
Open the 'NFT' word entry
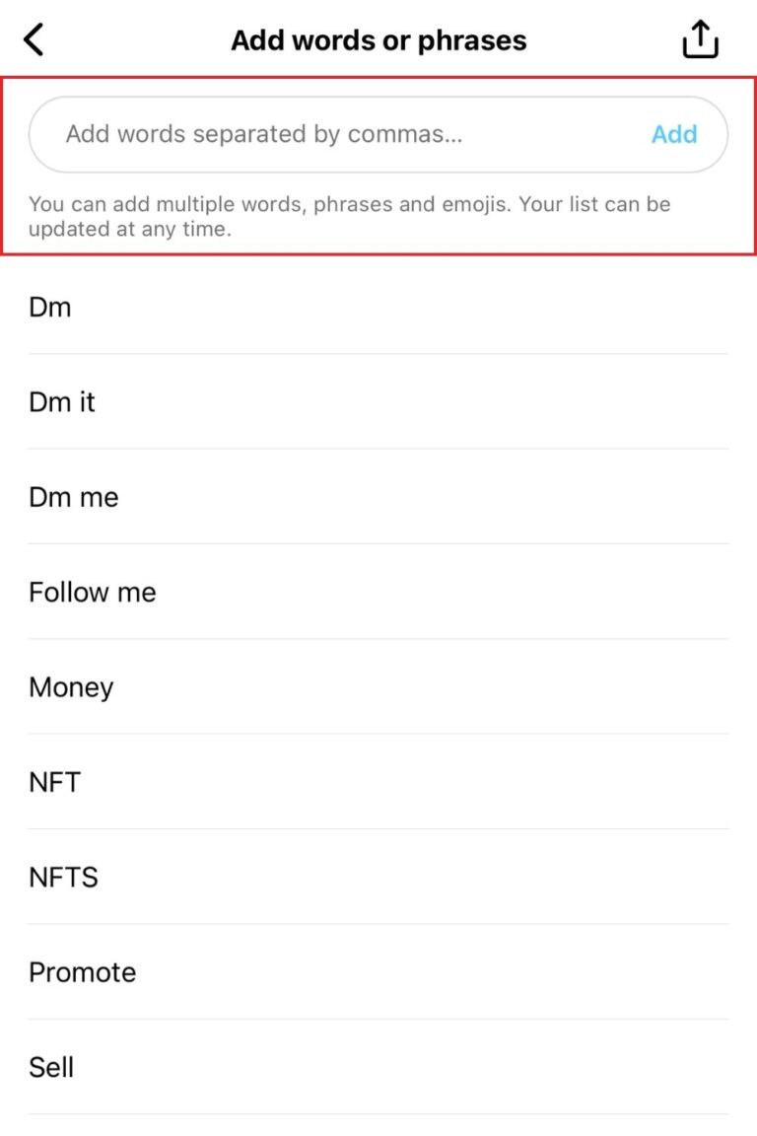click(x=54, y=782)
